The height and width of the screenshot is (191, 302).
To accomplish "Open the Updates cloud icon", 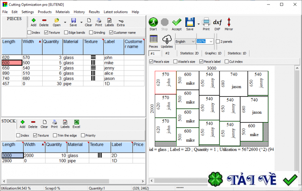I will 167,41.
